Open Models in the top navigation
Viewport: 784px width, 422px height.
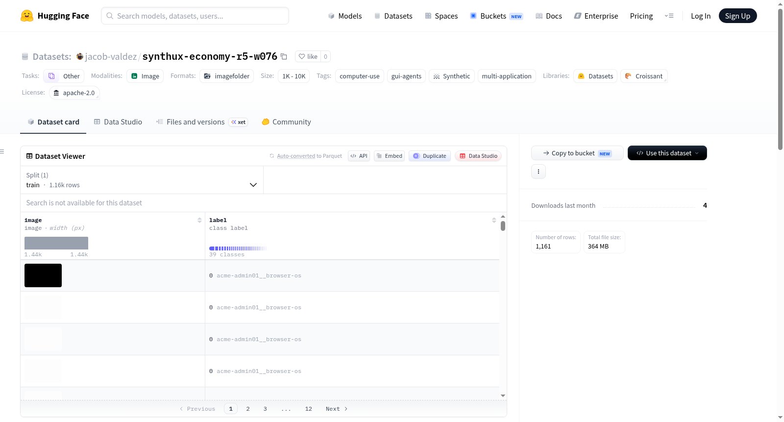pyautogui.click(x=345, y=16)
